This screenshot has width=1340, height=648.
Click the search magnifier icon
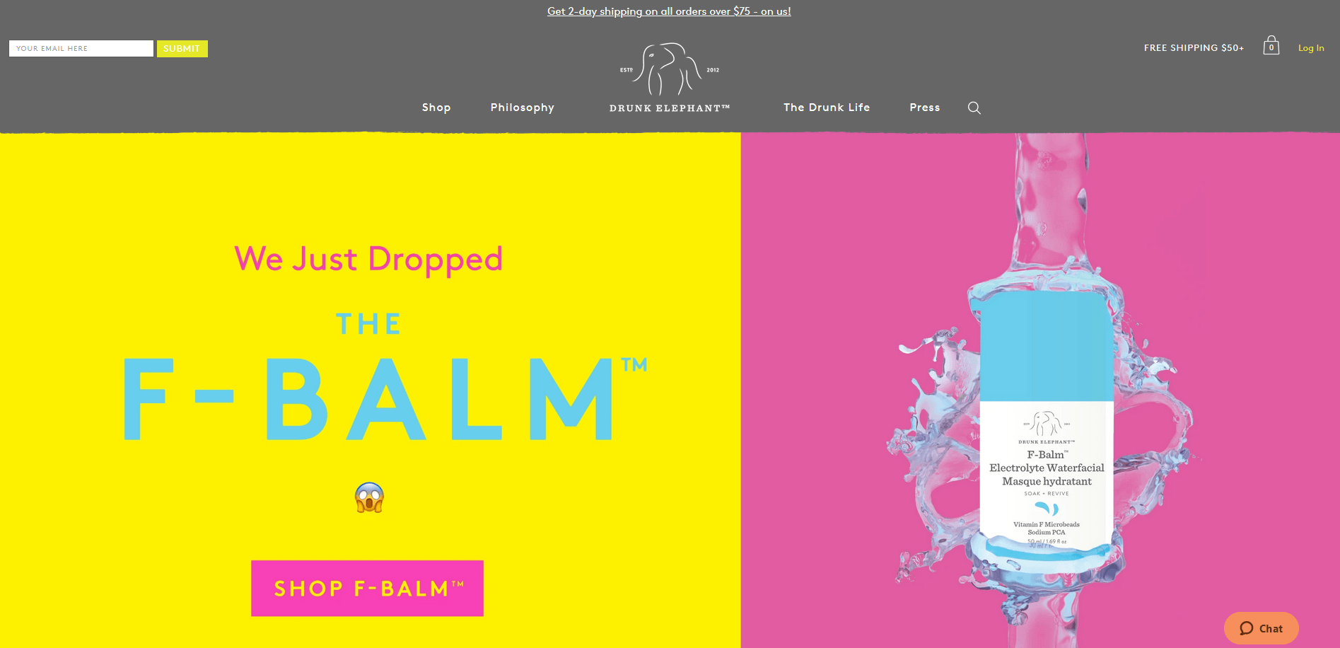click(974, 108)
